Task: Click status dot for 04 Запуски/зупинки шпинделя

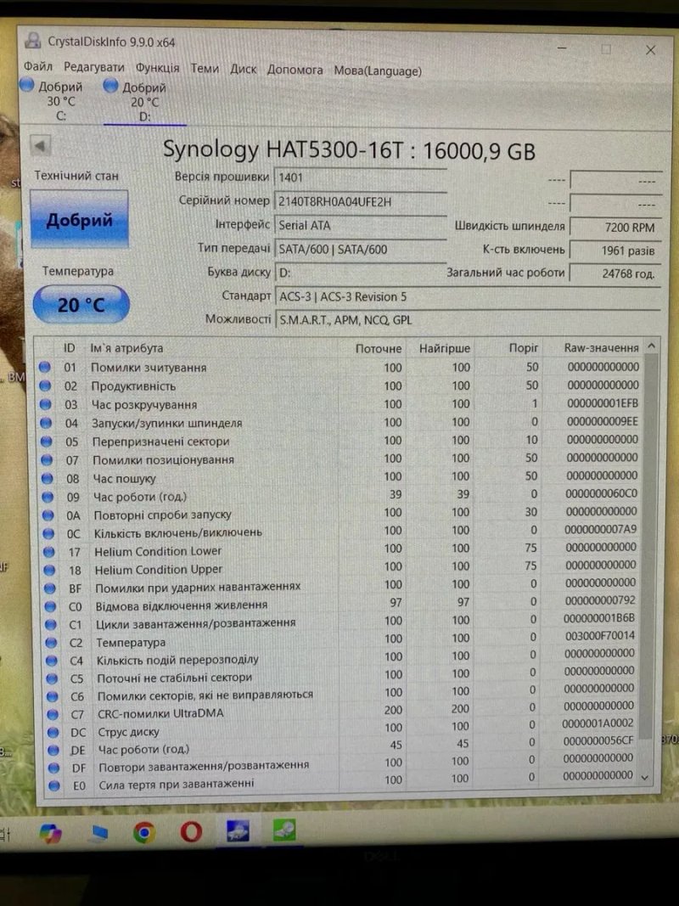Action: [x=46, y=422]
